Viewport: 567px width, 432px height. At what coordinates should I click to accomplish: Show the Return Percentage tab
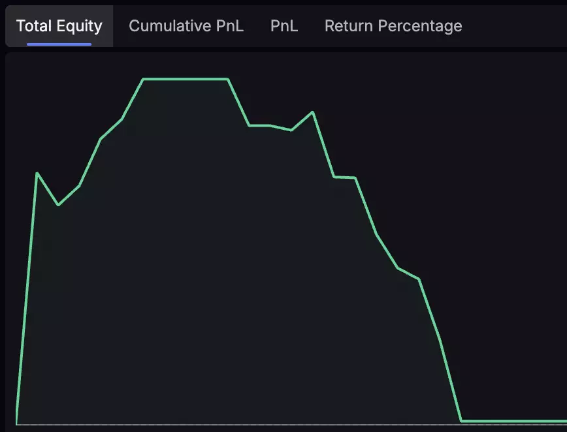[393, 26]
